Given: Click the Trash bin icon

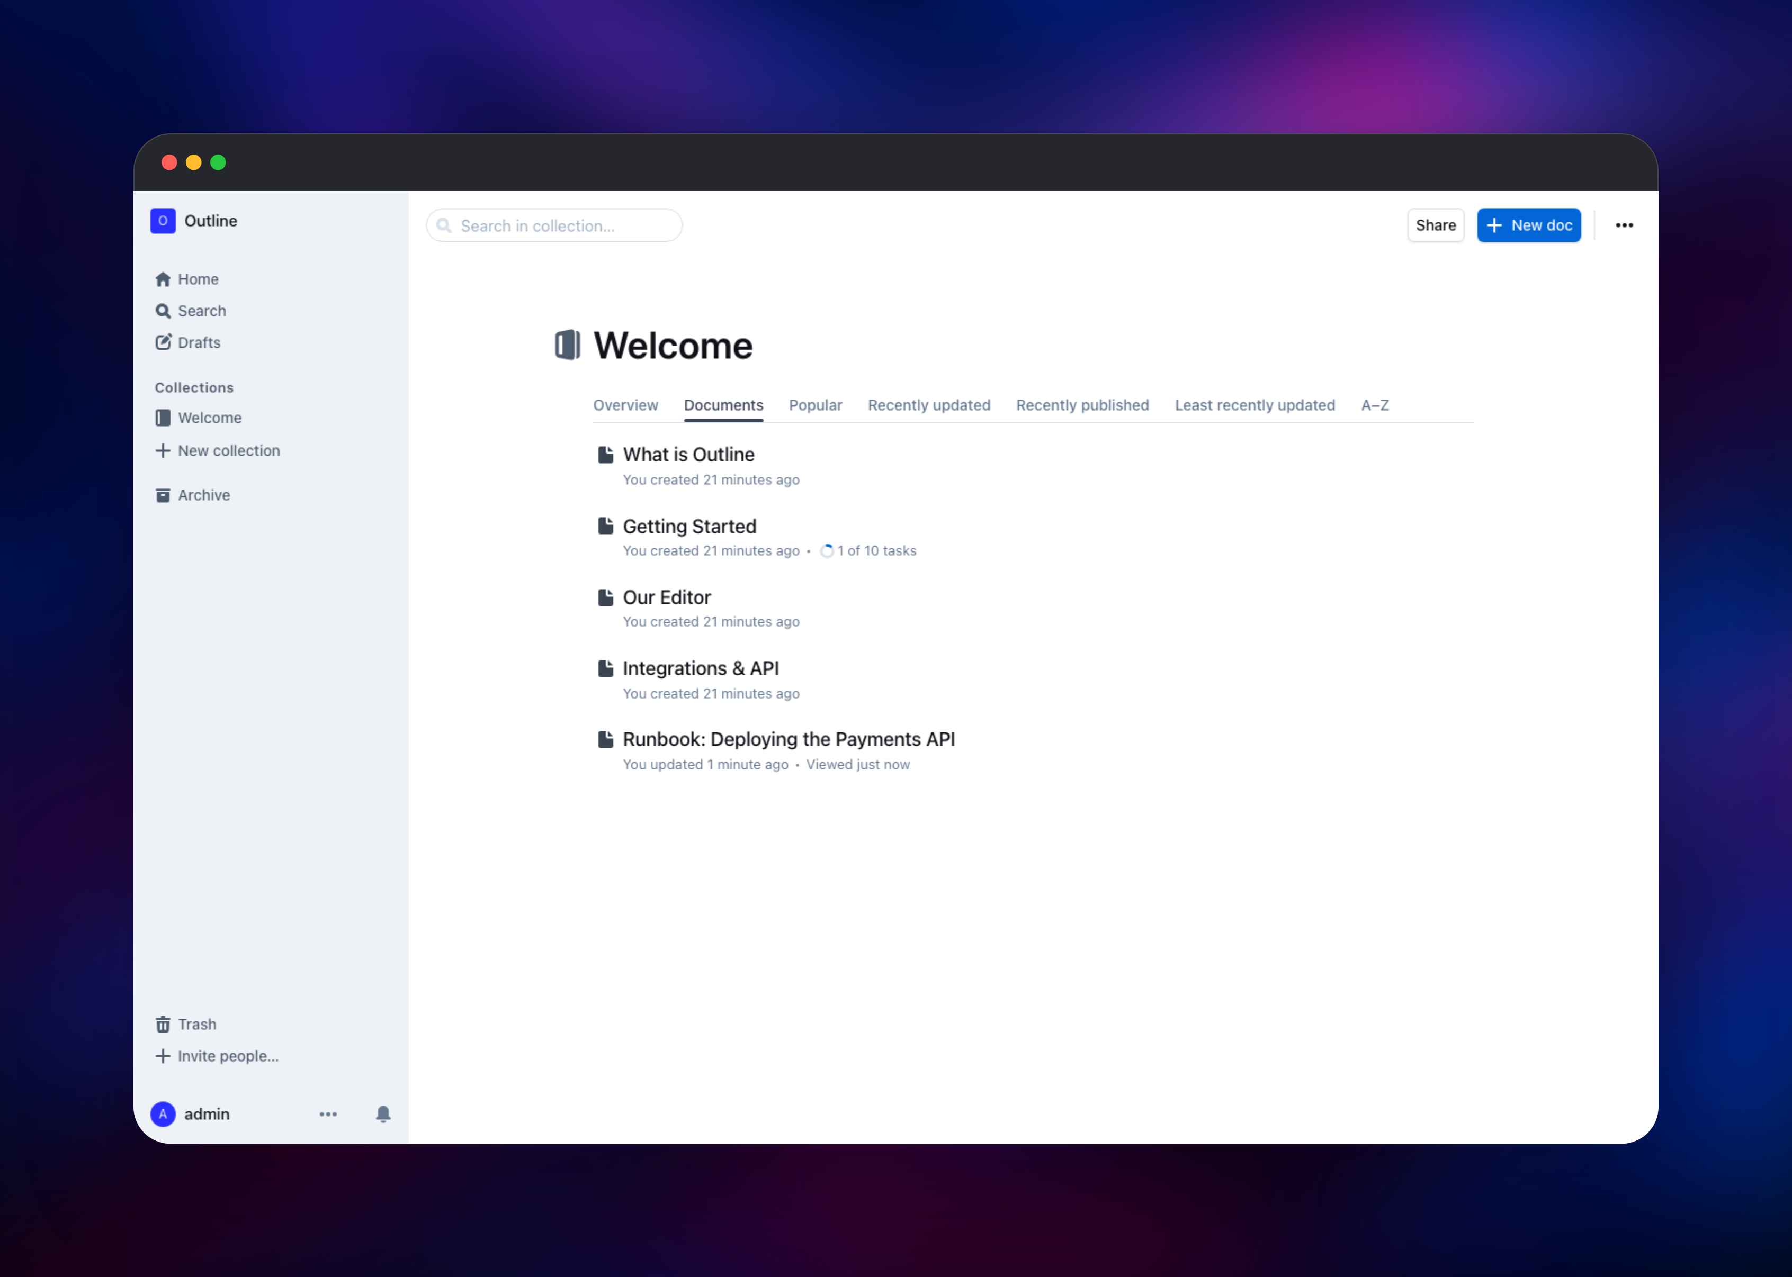Looking at the screenshot, I should tap(163, 1024).
